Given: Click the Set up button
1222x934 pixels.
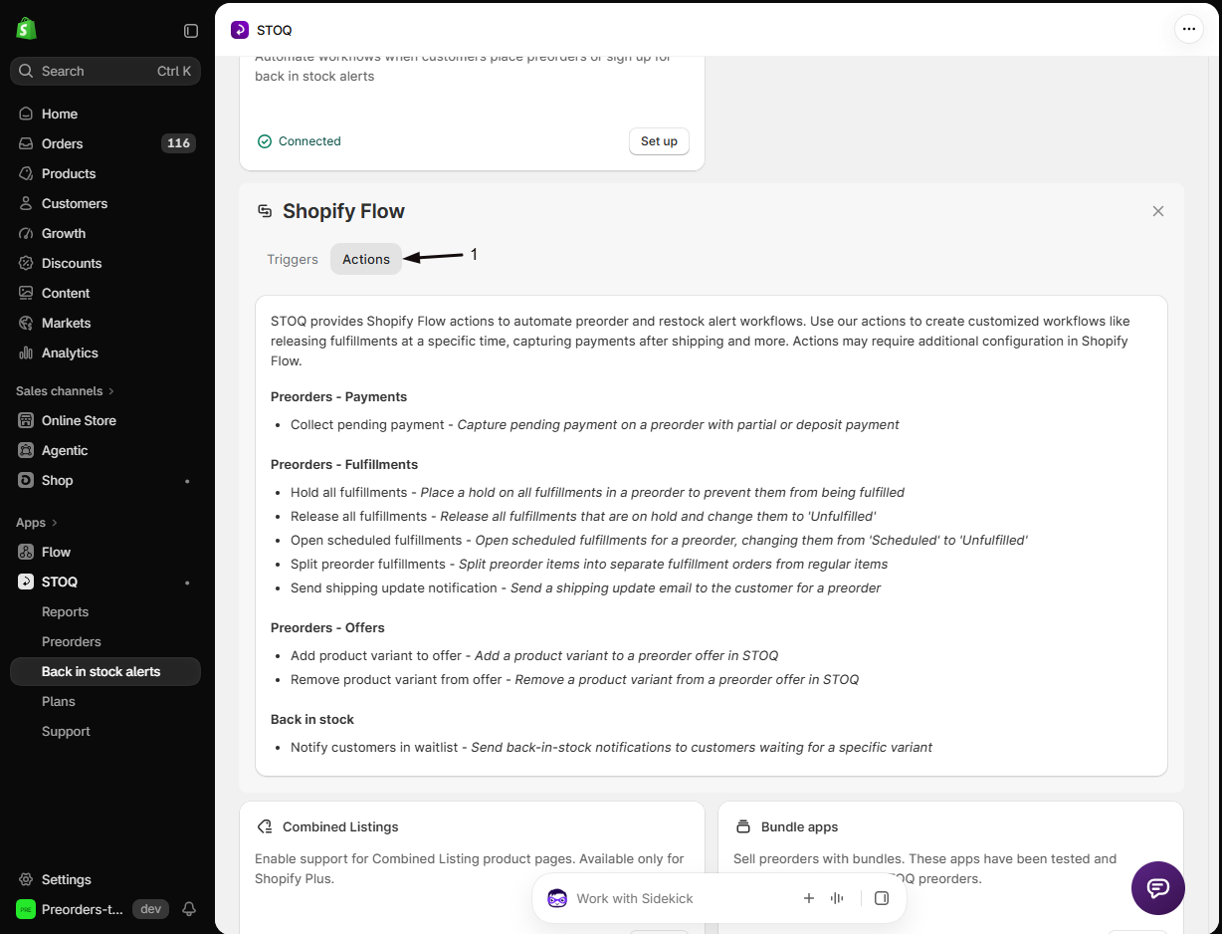Looking at the screenshot, I should click(x=659, y=141).
